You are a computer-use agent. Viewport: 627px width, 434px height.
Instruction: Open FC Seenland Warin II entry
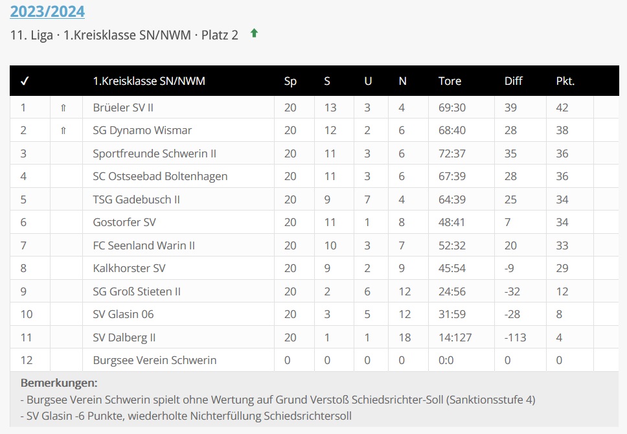144,246
